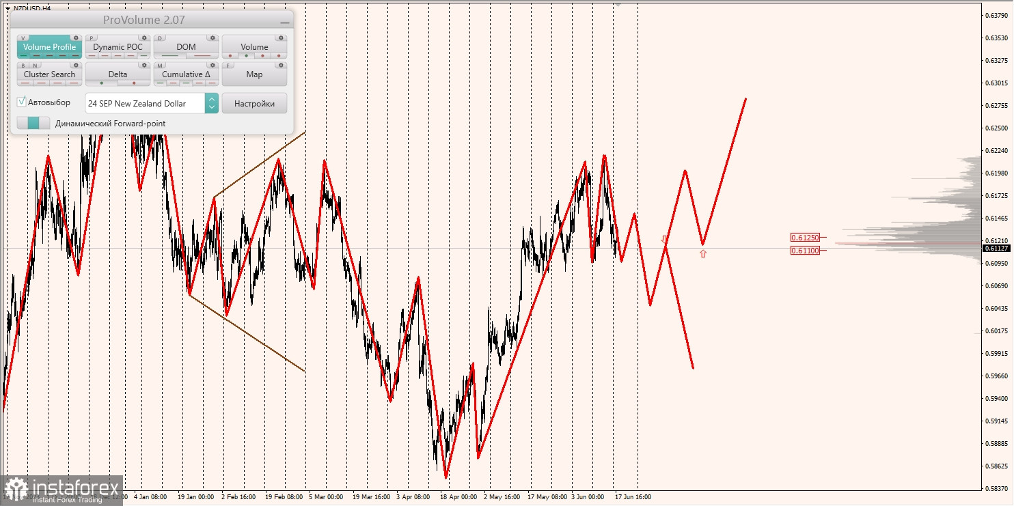Image resolution: width=1014 pixels, height=506 pixels.
Task: Click the 0.61250 price level label
Action: point(805,238)
